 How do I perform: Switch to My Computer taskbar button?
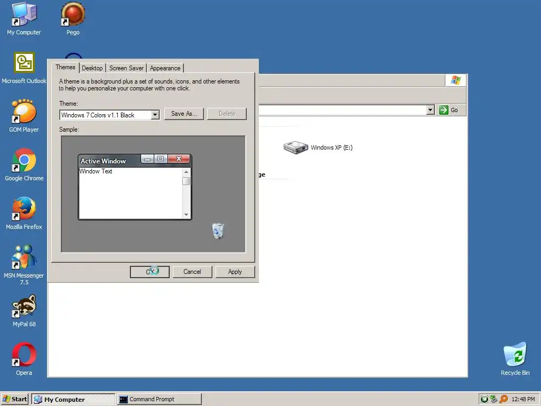[x=73, y=399]
